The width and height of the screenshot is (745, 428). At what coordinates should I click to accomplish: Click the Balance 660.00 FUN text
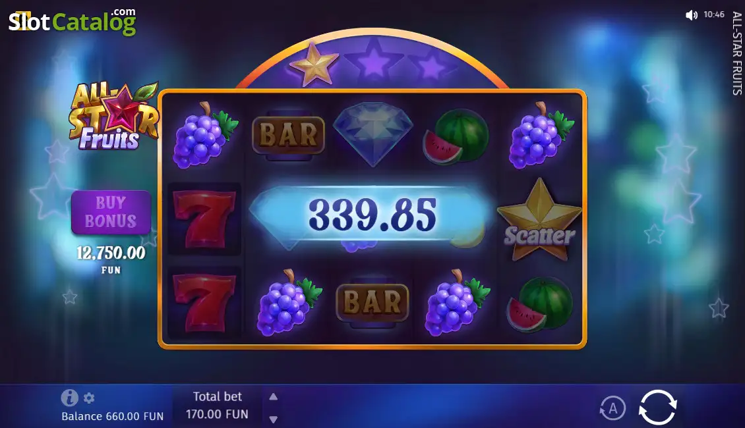pyautogui.click(x=113, y=416)
